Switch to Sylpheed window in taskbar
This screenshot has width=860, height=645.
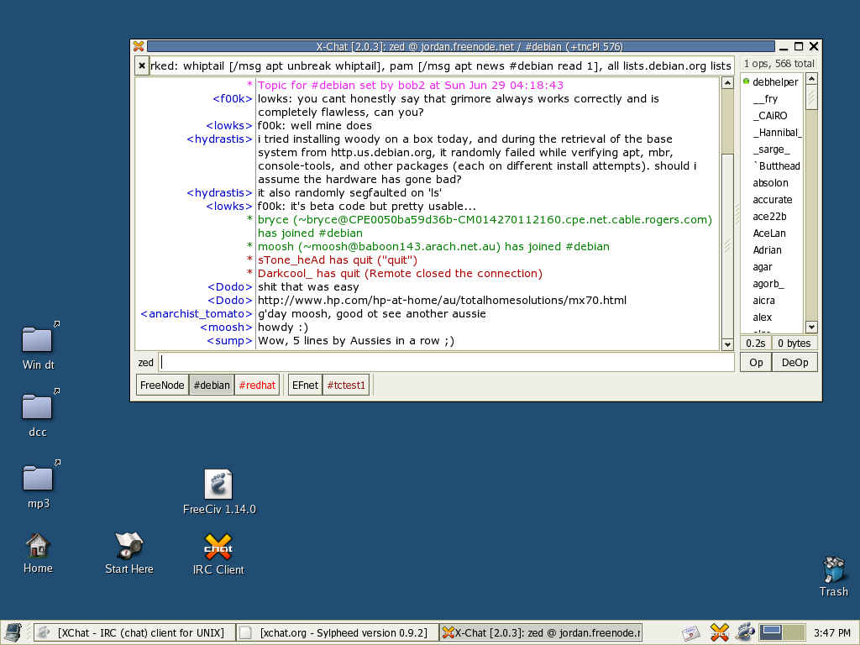click(338, 632)
